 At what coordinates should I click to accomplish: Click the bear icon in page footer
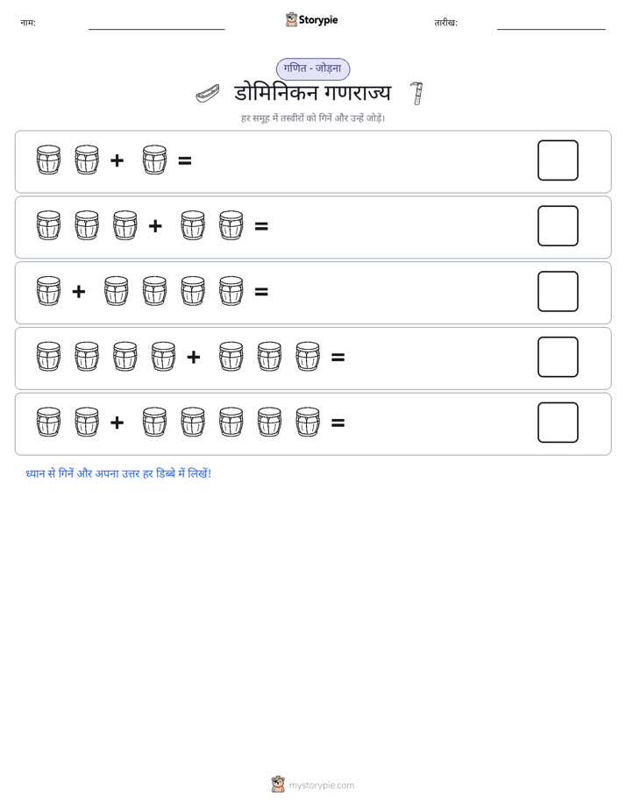278,785
